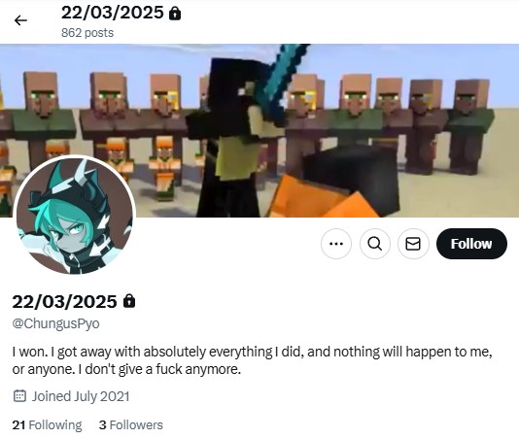Click the header title 22/03/2025
519x439 pixels.
click(x=113, y=14)
